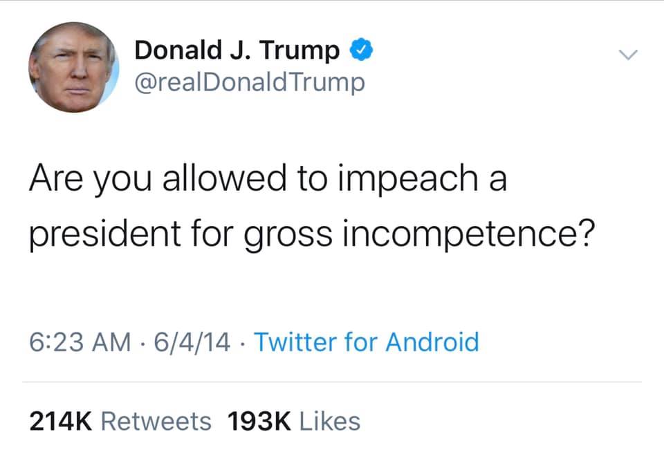Click the display name Donald J. Trump
Image resolution: width=664 pixels, height=452 pixels.
(x=237, y=50)
